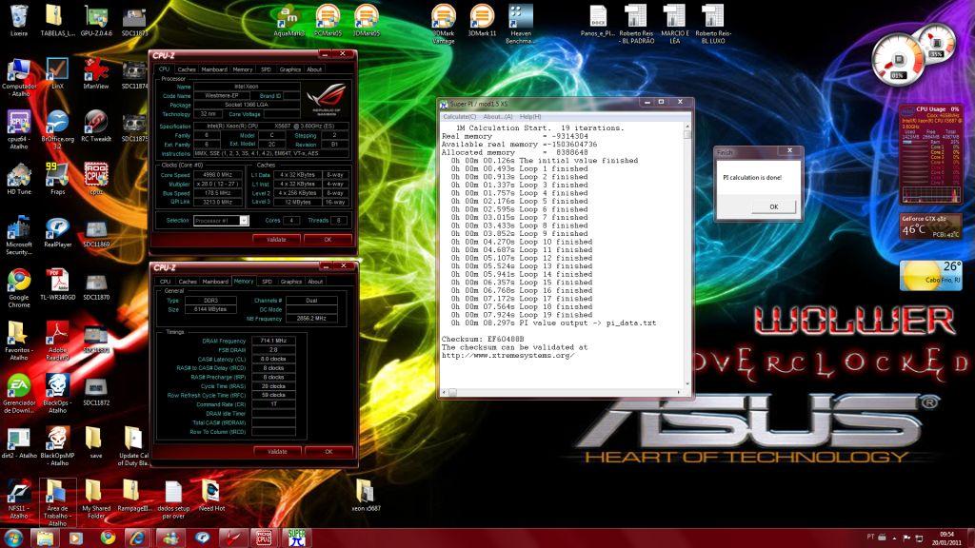Viewport: 975px width, 548px height.
Task: Open the Lixeira recycle bin icon
Action: click(19, 21)
